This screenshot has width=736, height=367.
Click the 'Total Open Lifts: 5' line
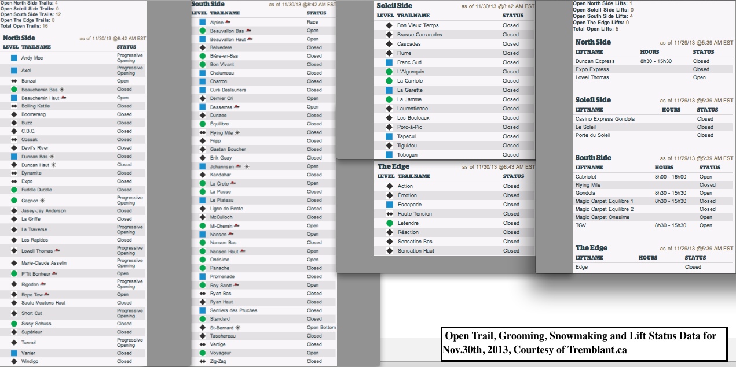coord(595,28)
